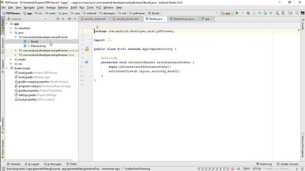
Task: Open the Logcat tool window
Action: click(32, 164)
